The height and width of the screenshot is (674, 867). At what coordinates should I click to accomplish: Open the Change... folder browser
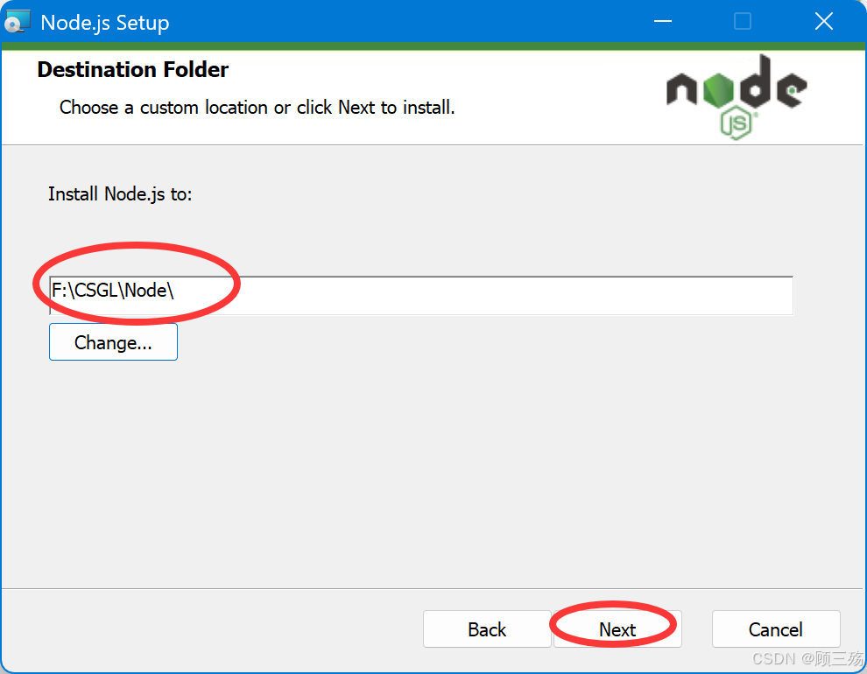pos(113,342)
